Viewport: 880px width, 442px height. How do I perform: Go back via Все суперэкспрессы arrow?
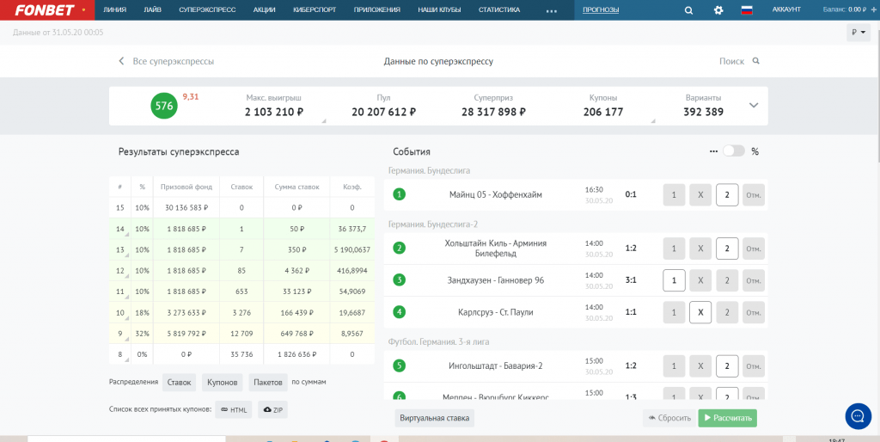tap(121, 61)
